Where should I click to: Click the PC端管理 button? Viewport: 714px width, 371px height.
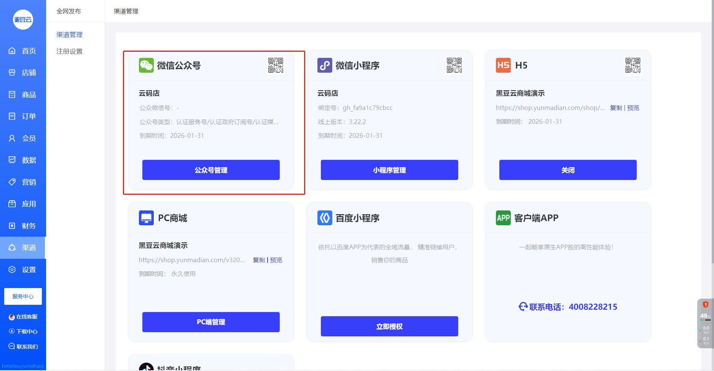[x=211, y=322]
